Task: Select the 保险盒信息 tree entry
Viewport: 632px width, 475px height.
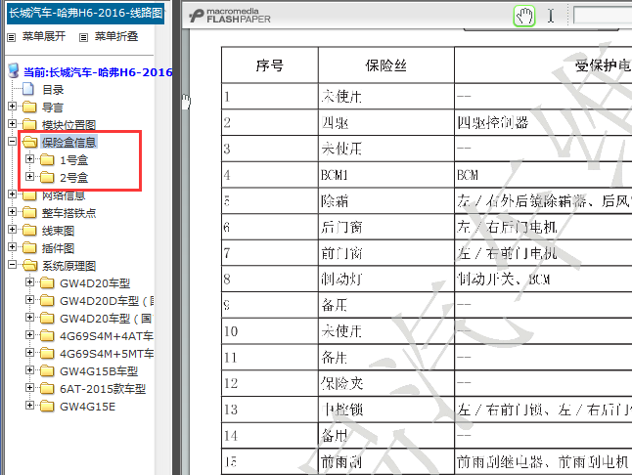Action: 68,142
